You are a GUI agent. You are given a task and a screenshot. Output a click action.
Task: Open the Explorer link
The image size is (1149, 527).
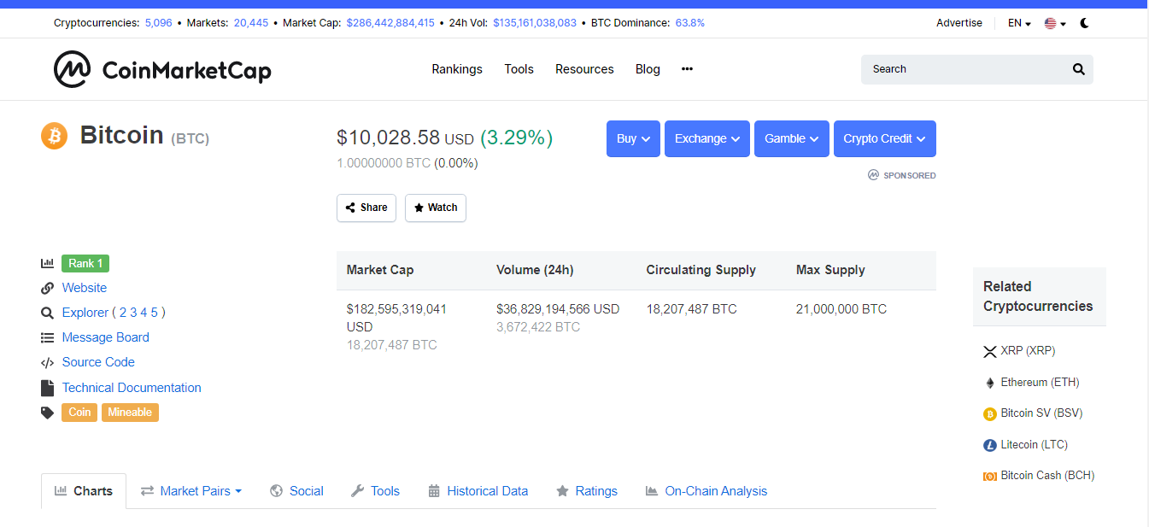85,313
